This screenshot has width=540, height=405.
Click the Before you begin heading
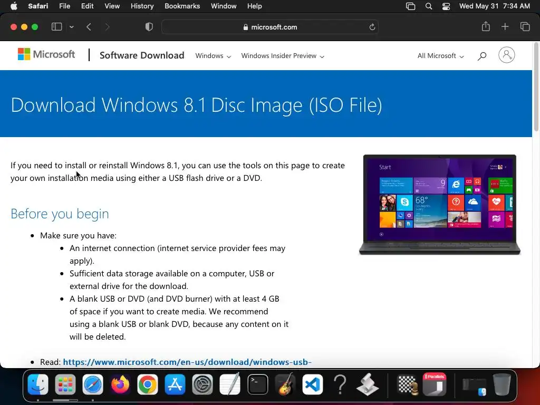click(x=60, y=214)
